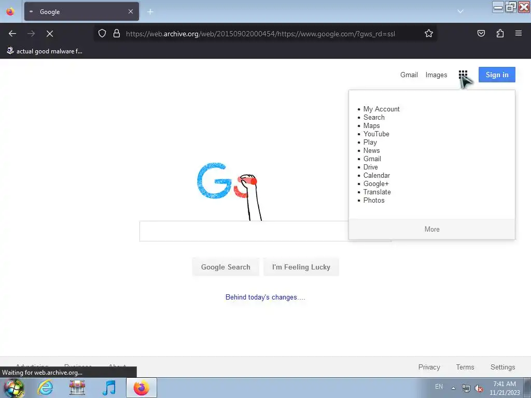The width and height of the screenshot is (531, 398).
Task: Click the blue Sign in button
Action: (497, 75)
